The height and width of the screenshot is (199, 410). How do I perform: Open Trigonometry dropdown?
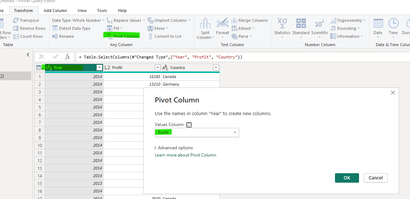[348, 20]
